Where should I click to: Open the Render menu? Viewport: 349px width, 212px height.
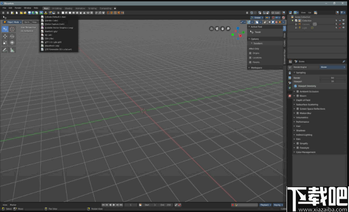[x=18, y=8]
